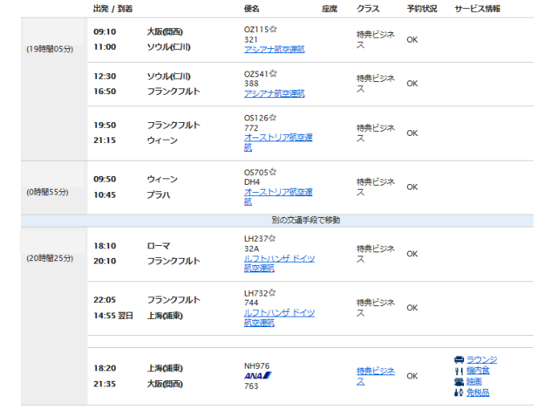
Task: Click flight number OZ541
Action: 256,74
